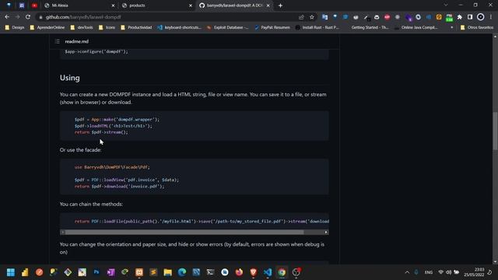The width and height of the screenshot is (498, 280).
Task: Reload the GitHub page
Action: [x=28, y=17]
